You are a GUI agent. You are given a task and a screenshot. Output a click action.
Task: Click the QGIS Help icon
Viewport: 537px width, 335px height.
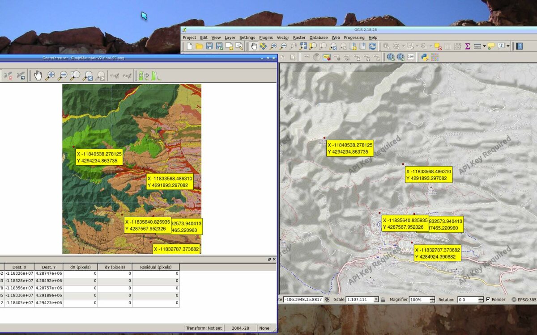pyautogui.click(x=519, y=46)
